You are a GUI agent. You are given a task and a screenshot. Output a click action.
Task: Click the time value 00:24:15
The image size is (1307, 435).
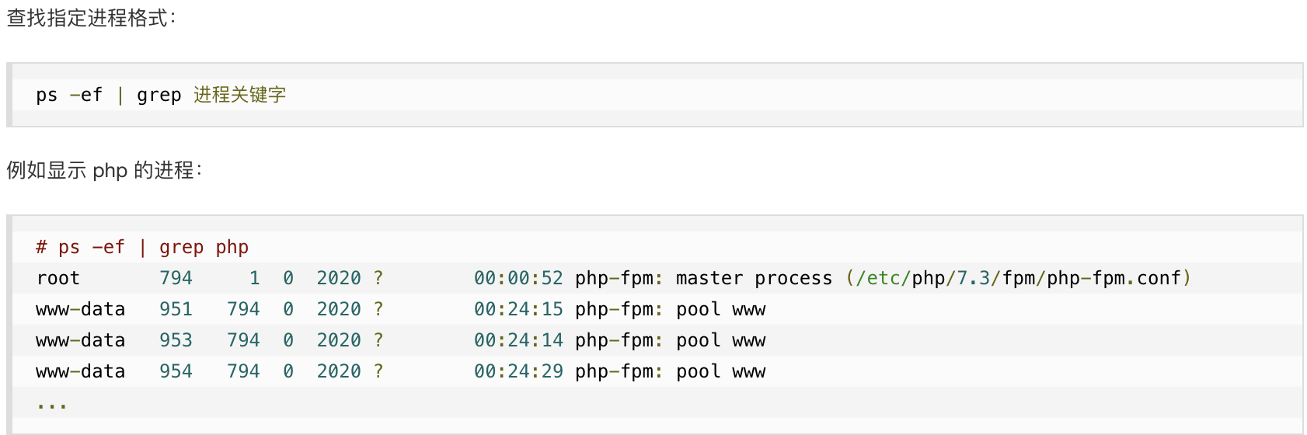click(518, 309)
